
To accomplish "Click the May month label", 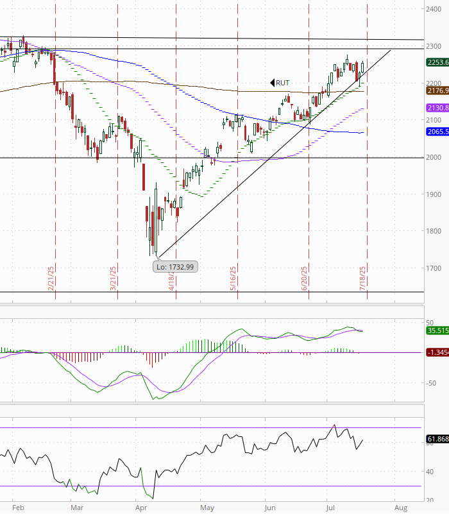I will pos(207,508).
